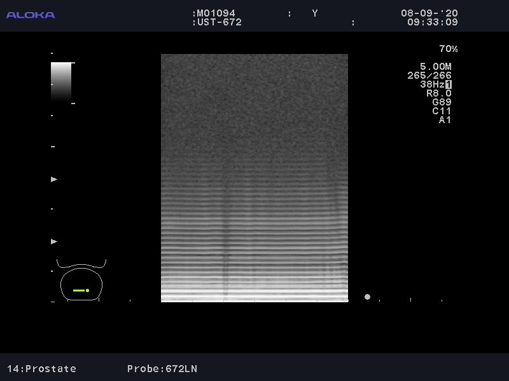Click the lower focus arrow marker
The image size is (509, 381).
(x=54, y=242)
